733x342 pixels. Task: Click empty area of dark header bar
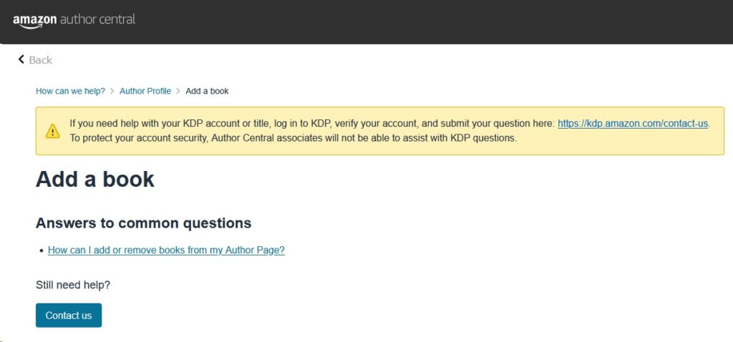[x=421, y=21]
